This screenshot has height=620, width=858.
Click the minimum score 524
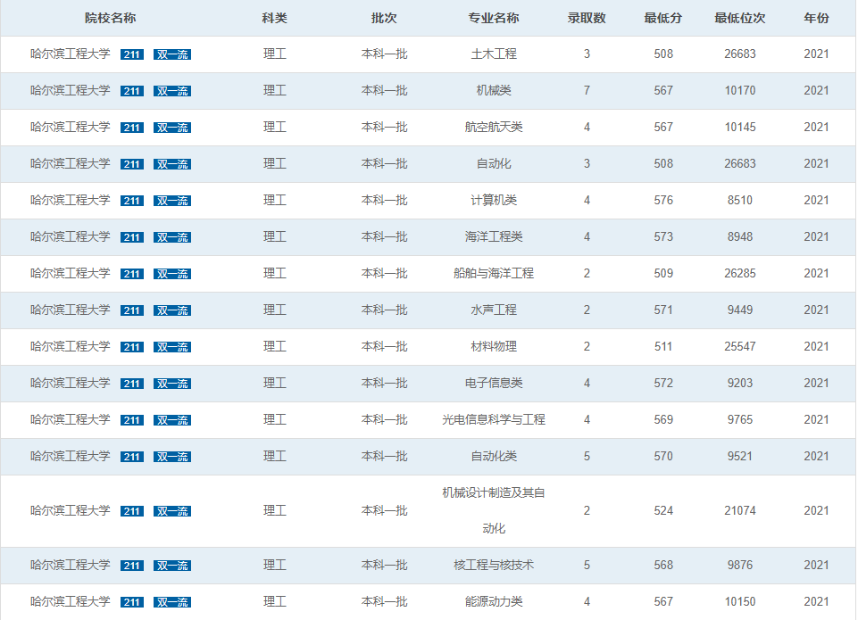663,510
